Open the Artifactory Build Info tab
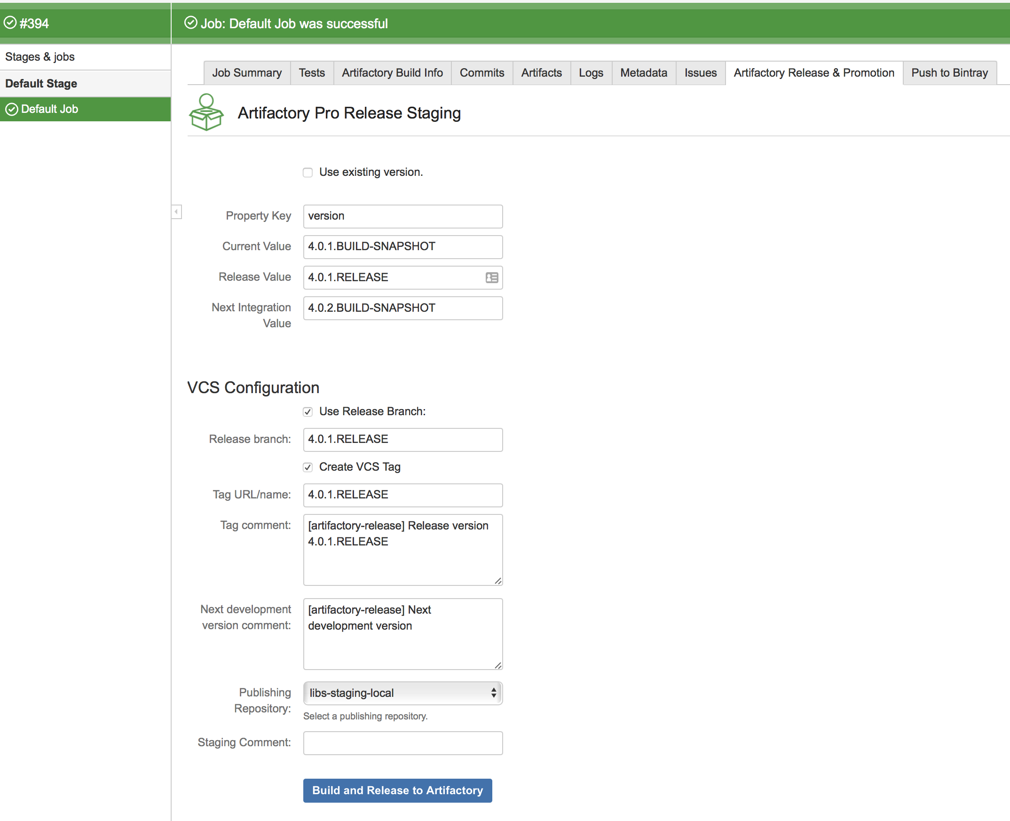 (392, 73)
